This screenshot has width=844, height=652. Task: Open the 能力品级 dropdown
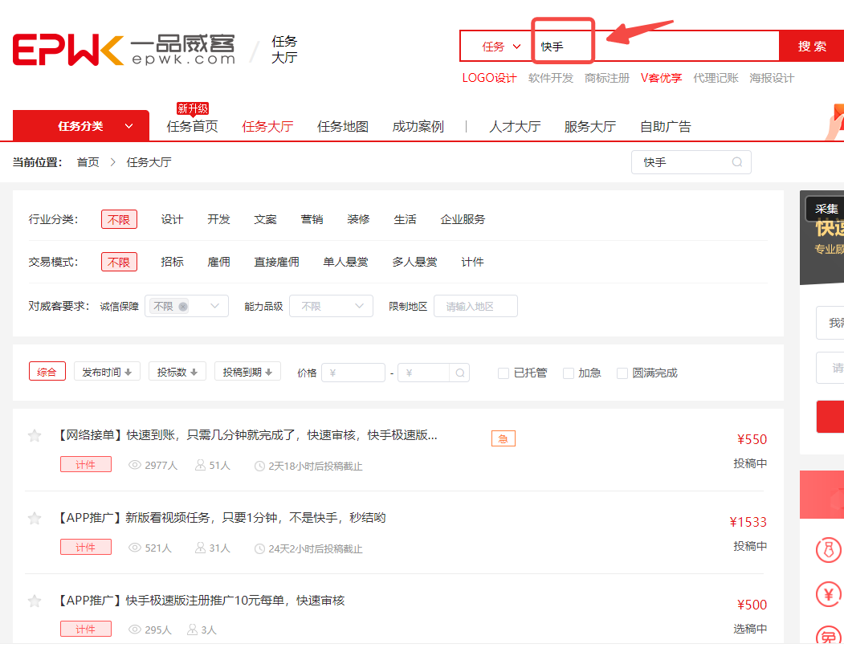(x=331, y=306)
